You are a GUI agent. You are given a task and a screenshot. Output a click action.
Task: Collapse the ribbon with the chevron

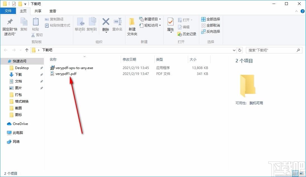[296, 11]
